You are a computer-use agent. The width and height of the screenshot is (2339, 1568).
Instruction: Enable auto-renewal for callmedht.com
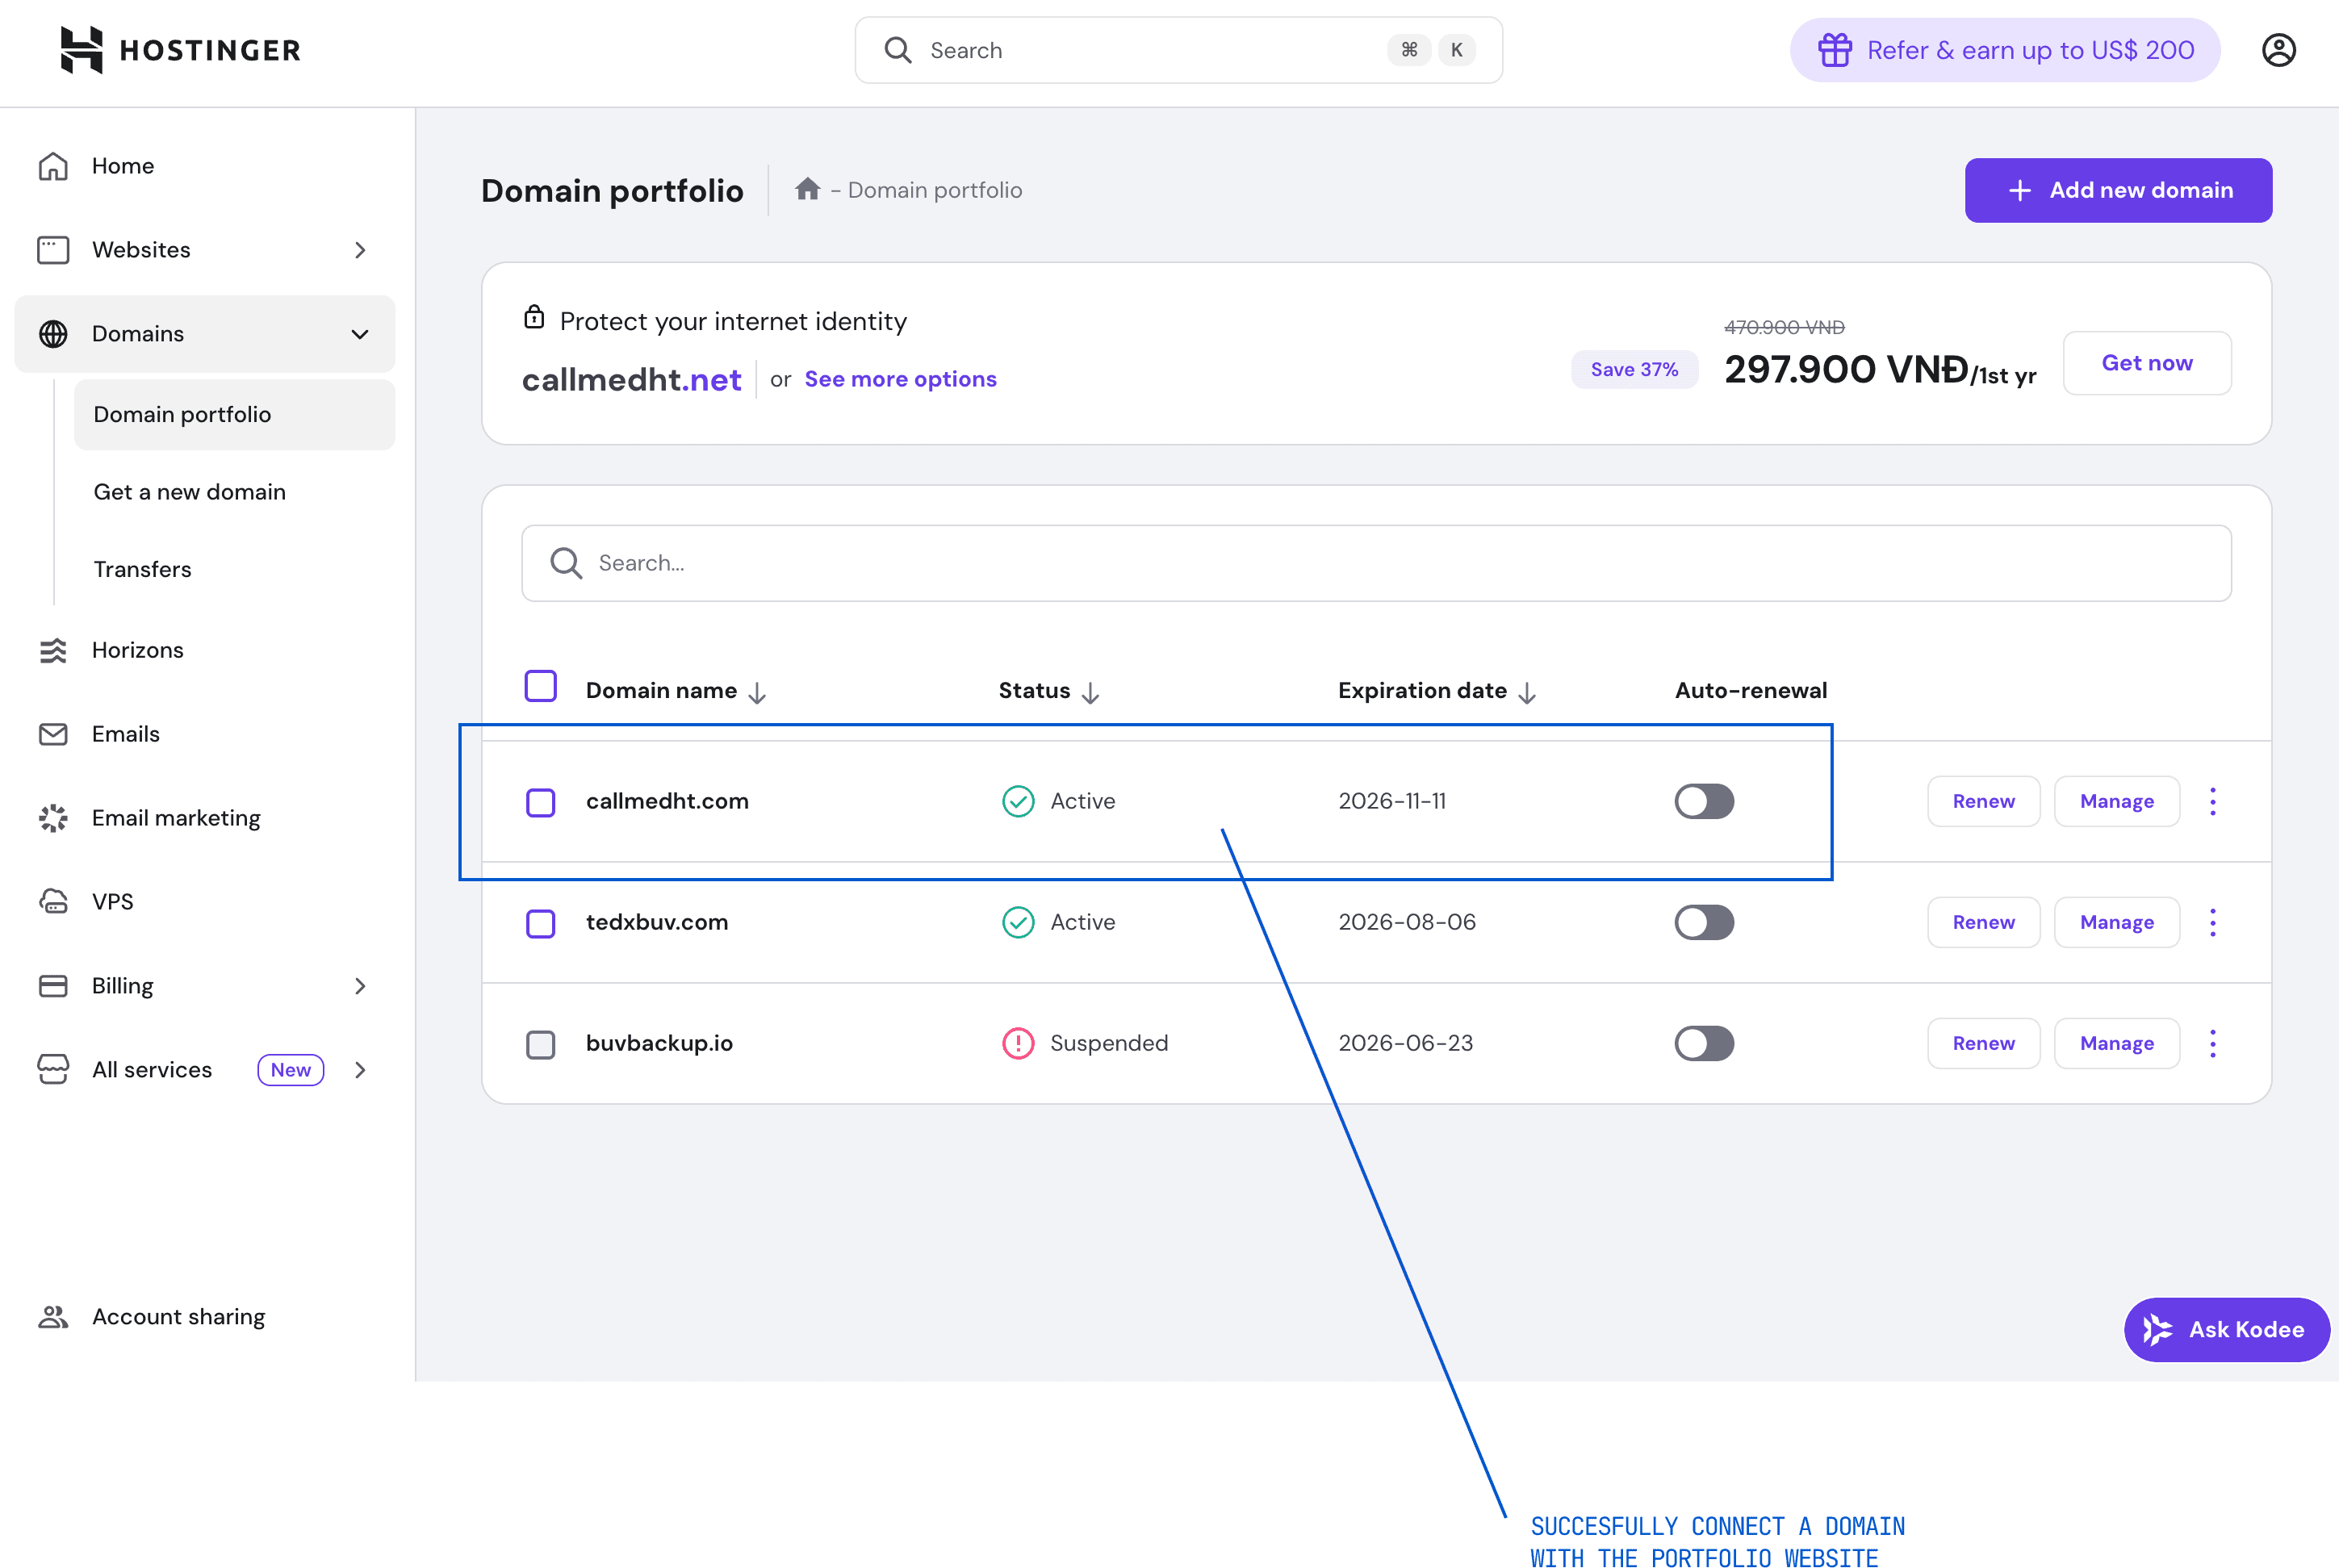1703,801
